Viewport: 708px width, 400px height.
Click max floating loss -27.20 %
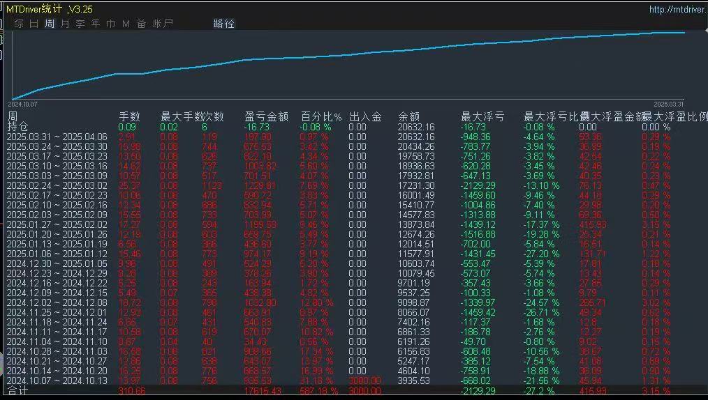tap(541, 254)
